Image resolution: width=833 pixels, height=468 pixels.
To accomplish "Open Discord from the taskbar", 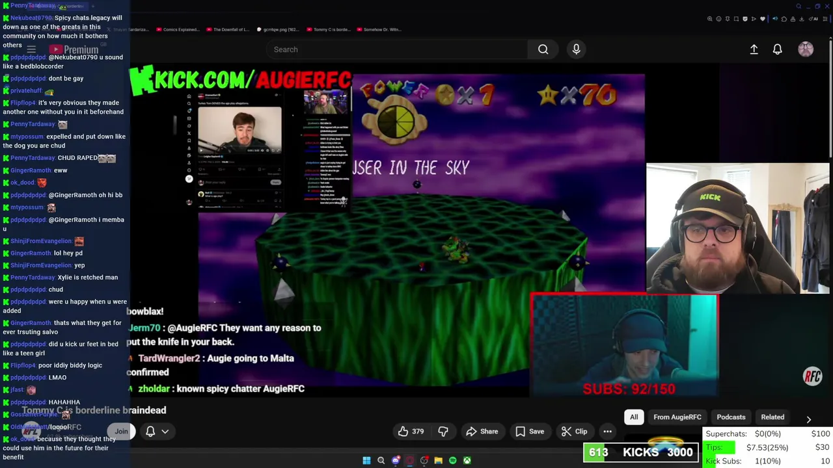I will (395, 461).
